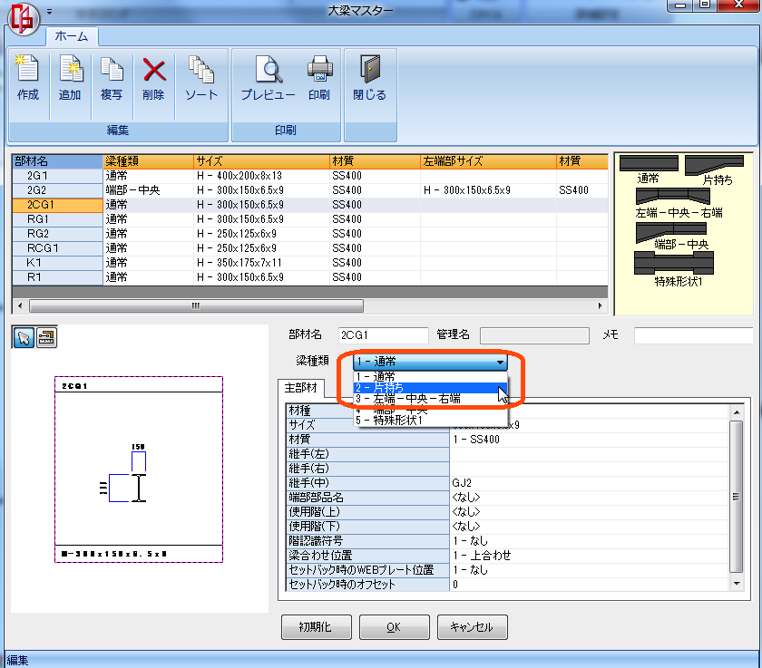
Task: Click 2G2 left end size H-300x150x6.5x9 cell
Action: [488, 190]
